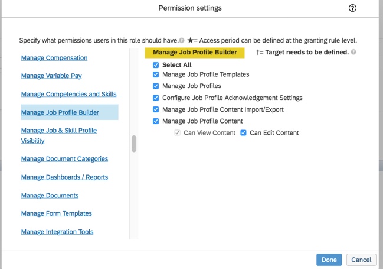Viewport: 383px width, 269px height.
Task: Open Manage Document Categories link
Action: point(64,159)
